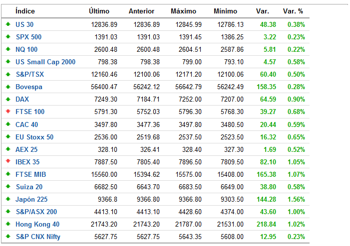
Task: Click the green arrow beside Japón 225
Action: 8,199
